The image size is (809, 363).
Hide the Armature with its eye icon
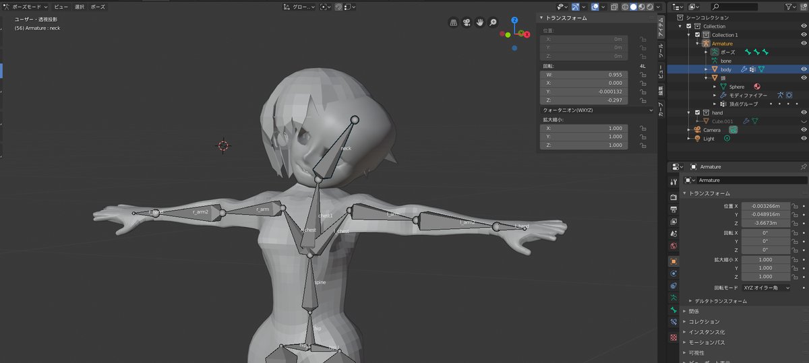(804, 44)
